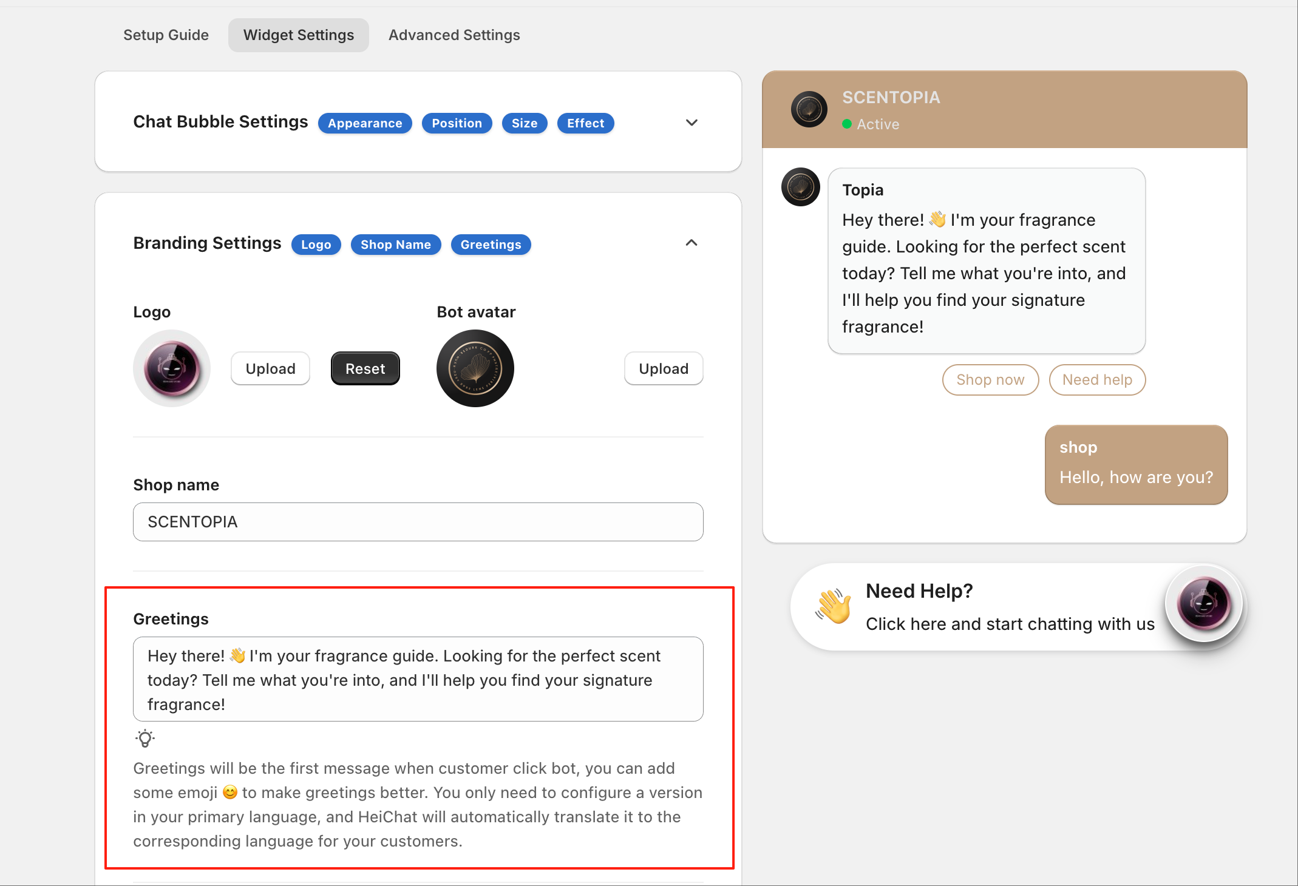
Task: Click the Need help quick reply
Action: pos(1097,380)
